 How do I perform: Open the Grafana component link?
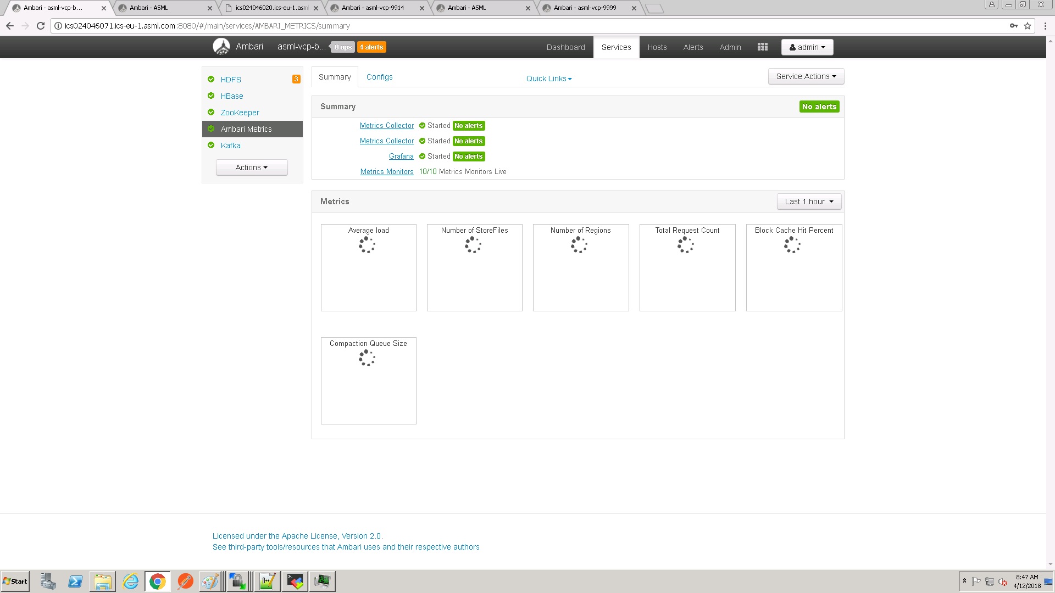pos(401,156)
